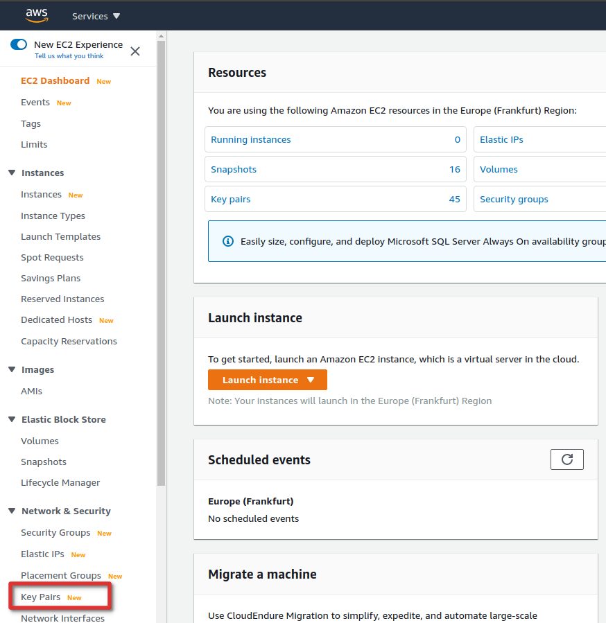Collapse the Instances section in sidebar
This screenshot has width=606, height=623.
click(12, 173)
